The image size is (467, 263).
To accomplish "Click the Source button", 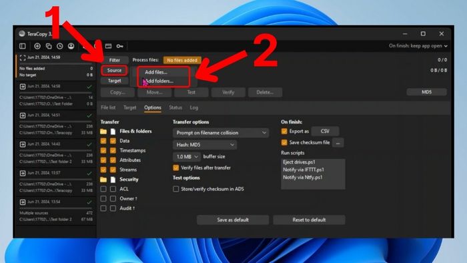I will [x=114, y=70].
